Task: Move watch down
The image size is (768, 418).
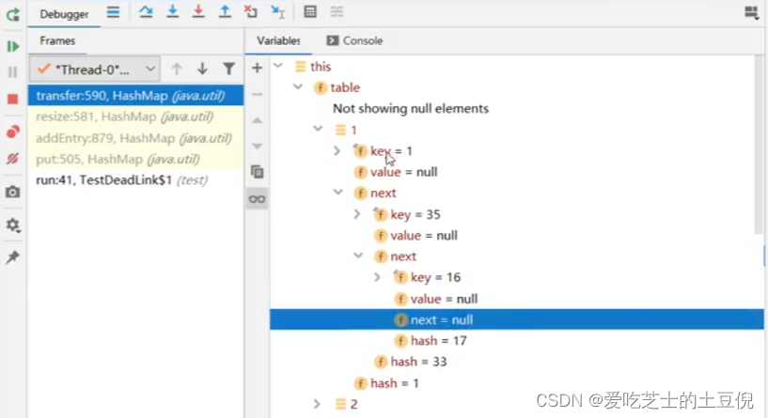Action: 258,146
